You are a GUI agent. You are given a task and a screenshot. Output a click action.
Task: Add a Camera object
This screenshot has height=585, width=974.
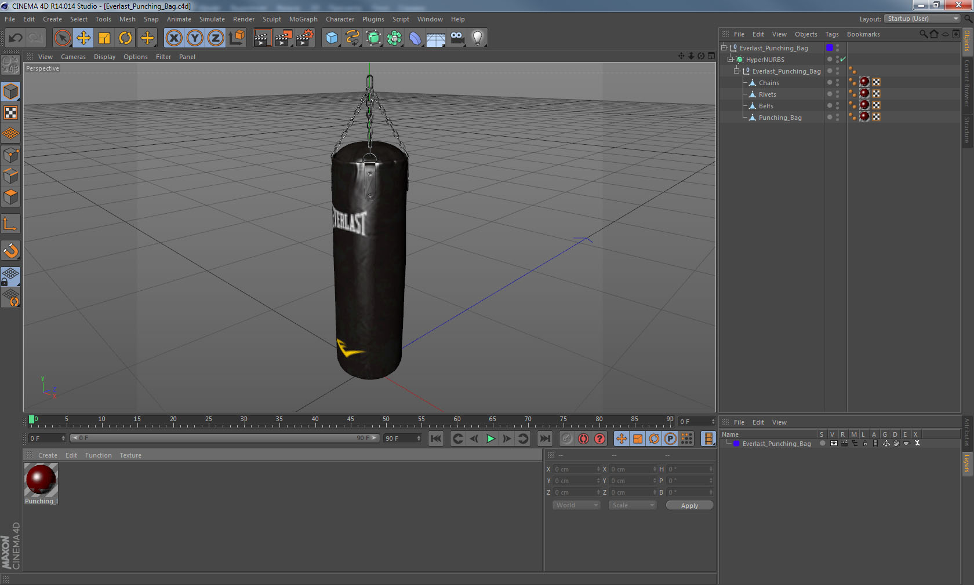[457, 38]
